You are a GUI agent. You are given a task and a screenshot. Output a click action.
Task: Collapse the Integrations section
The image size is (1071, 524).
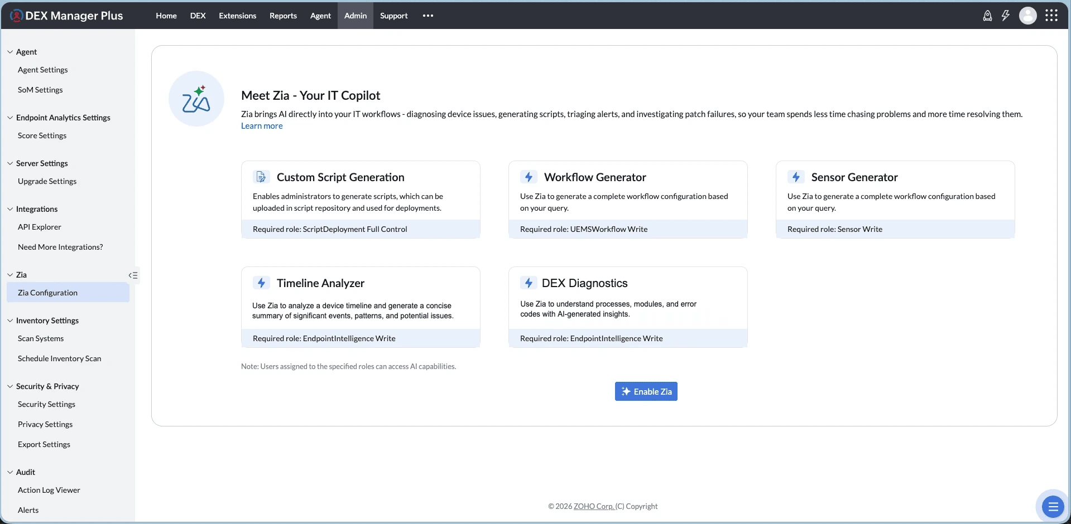10,209
